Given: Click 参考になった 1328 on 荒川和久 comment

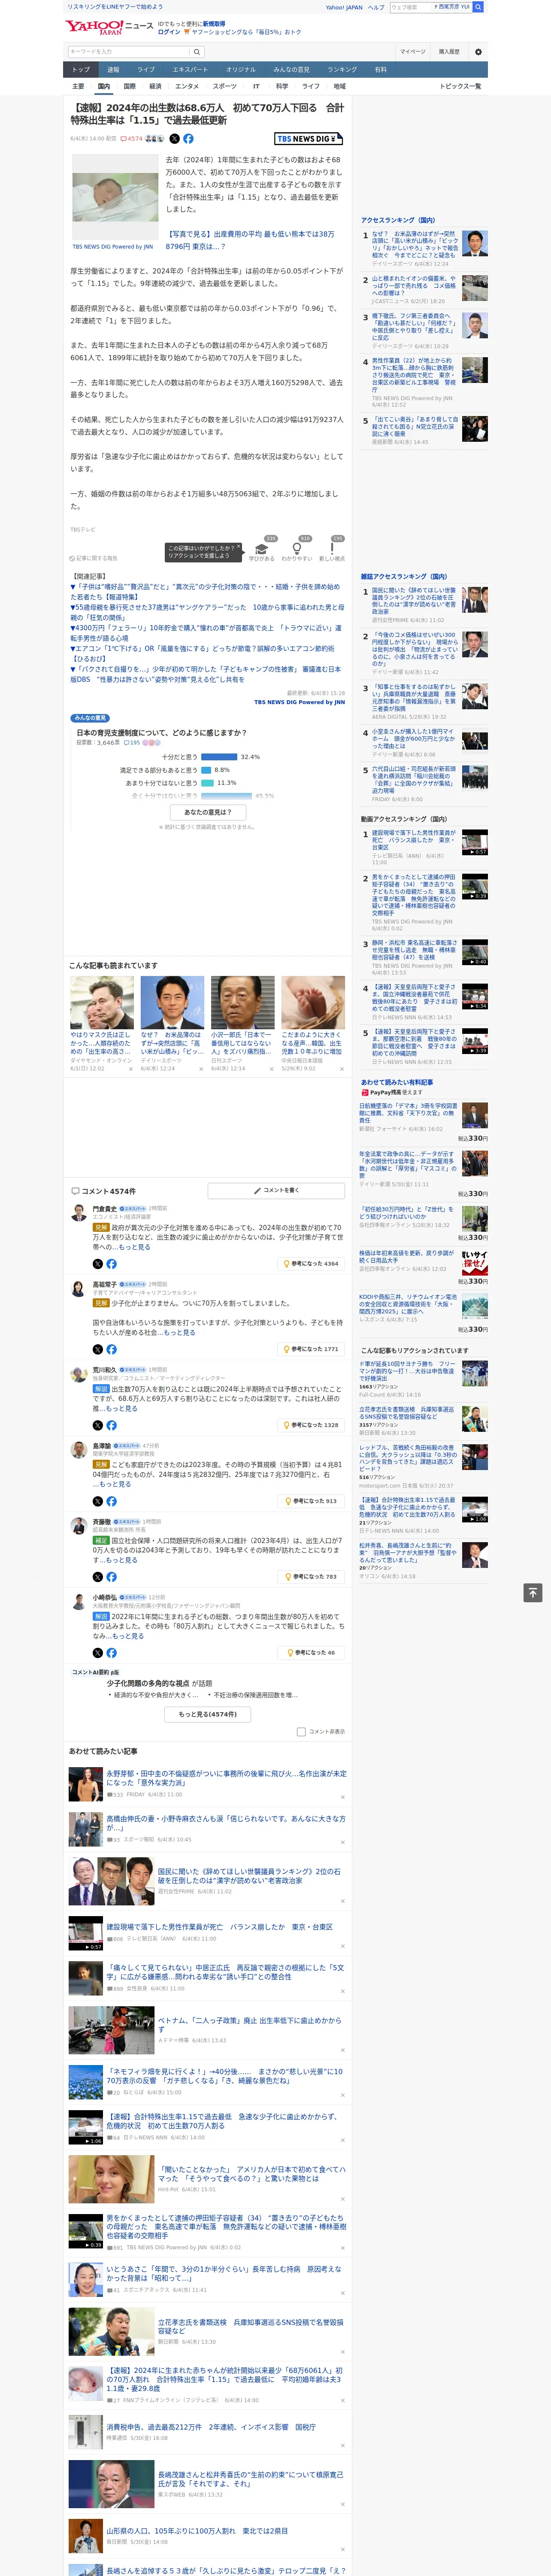Looking at the screenshot, I should point(311,1425).
